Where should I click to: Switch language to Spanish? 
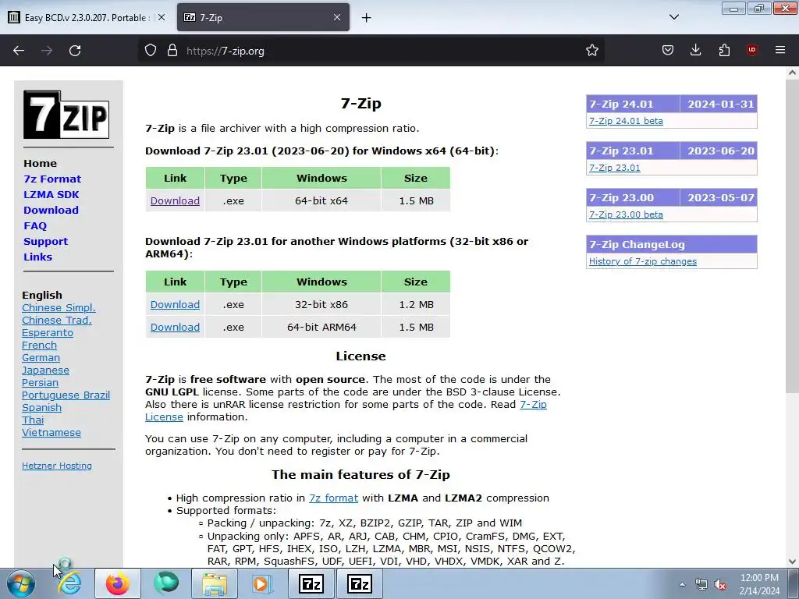tap(41, 407)
